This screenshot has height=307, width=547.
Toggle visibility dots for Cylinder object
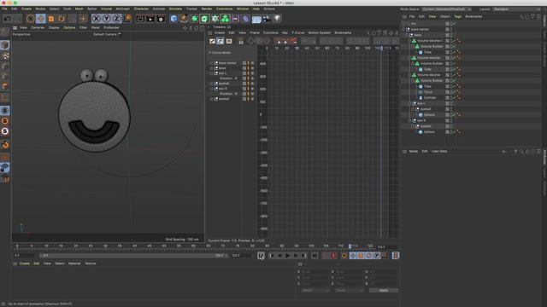[451, 98]
